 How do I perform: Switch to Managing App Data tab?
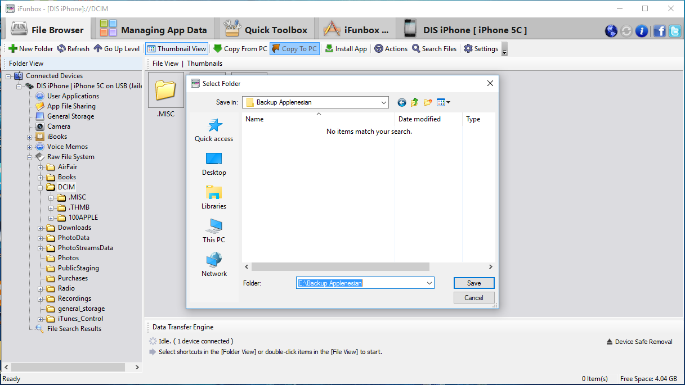pos(154,30)
